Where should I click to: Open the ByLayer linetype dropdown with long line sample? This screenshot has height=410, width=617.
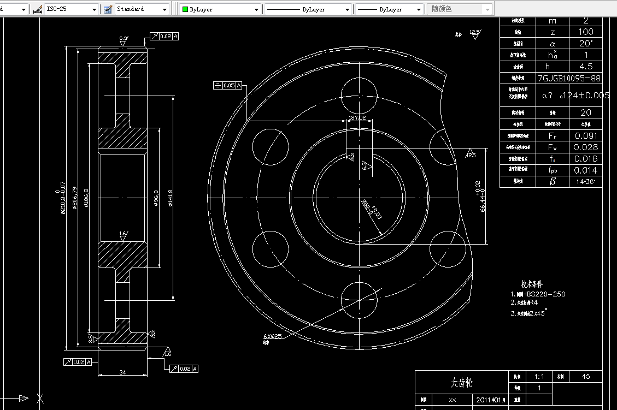coord(347,9)
